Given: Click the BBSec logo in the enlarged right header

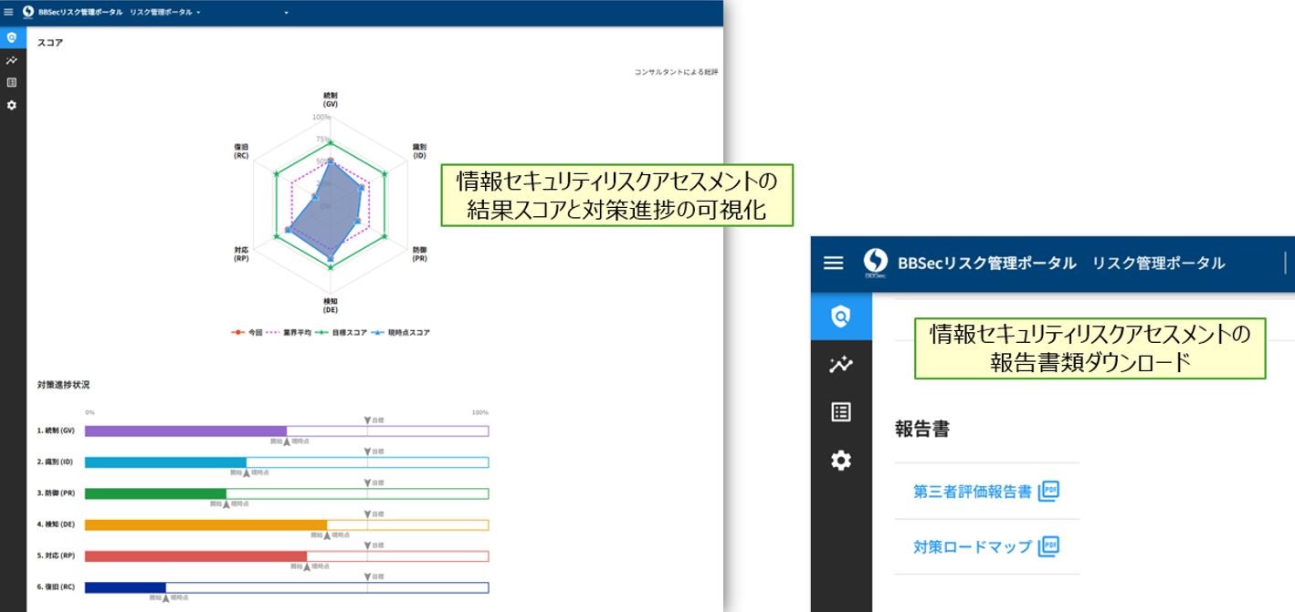Looking at the screenshot, I should tap(875, 263).
